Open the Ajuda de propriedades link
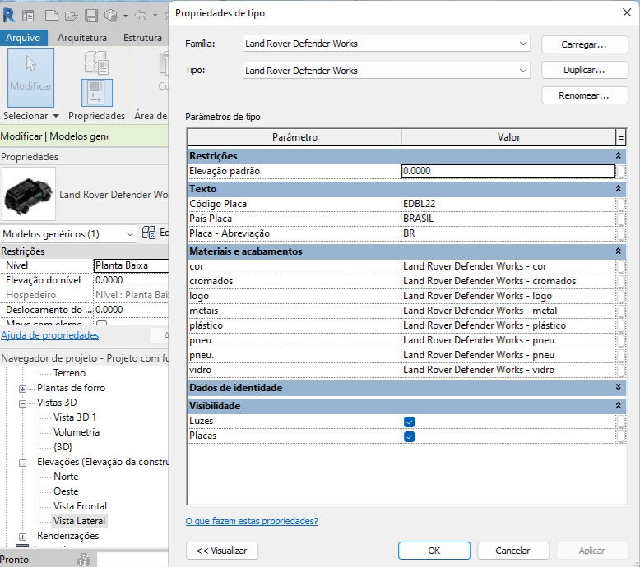 pos(50,335)
